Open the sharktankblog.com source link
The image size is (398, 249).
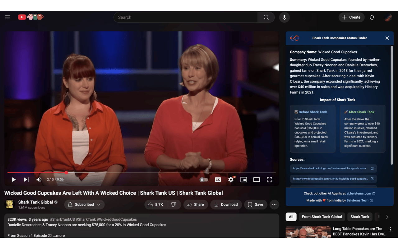coord(330,168)
